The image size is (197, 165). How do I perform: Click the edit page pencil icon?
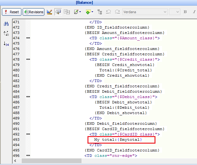[x=76, y=12]
